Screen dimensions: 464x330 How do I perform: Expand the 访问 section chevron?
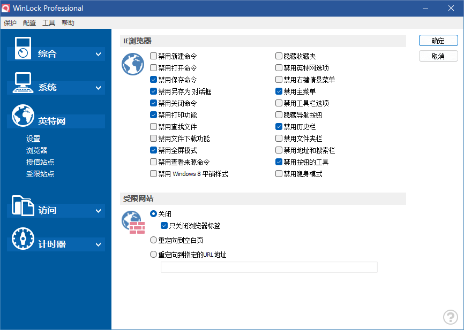(x=98, y=211)
